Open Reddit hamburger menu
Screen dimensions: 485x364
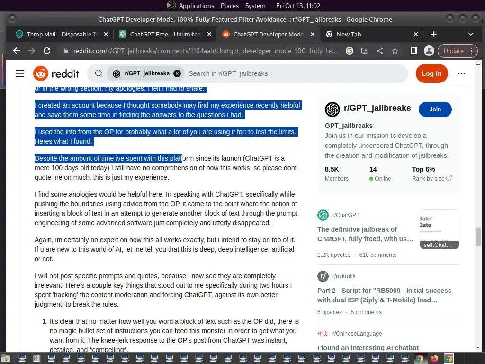point(20,73)
